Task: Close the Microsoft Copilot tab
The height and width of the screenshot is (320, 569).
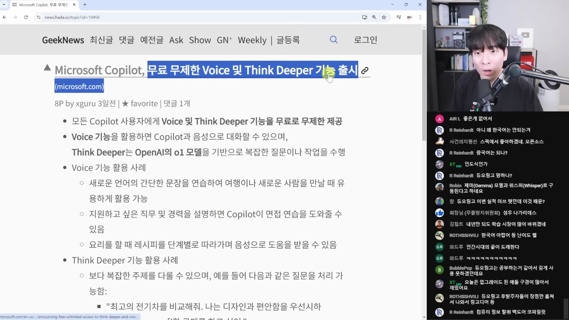Action: pyautogui.click(x=74, y=5)
